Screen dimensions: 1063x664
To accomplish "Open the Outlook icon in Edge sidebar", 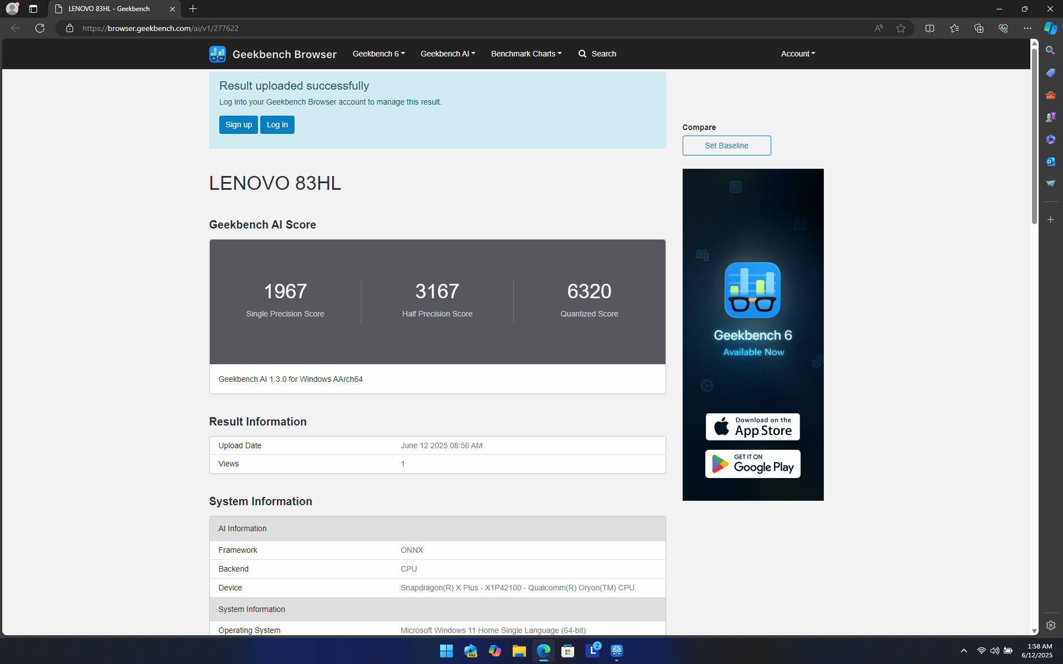I will 1050,162.
